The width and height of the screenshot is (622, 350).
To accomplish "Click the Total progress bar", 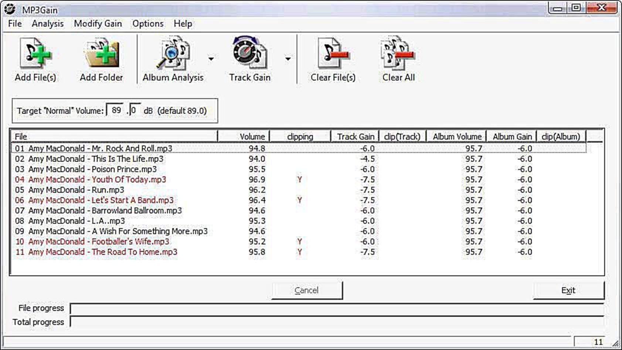I will (337, 322).
